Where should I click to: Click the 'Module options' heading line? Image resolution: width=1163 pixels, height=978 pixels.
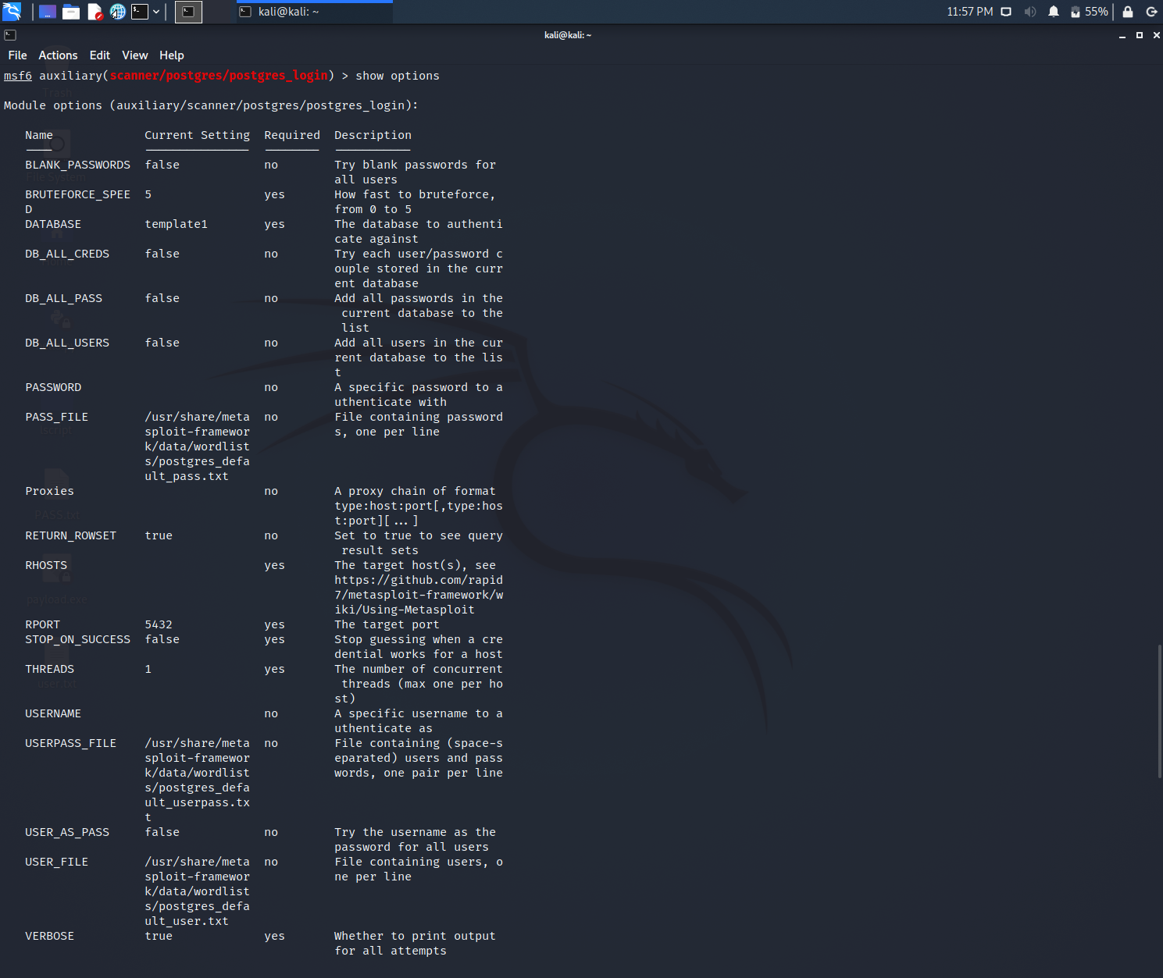211,105
